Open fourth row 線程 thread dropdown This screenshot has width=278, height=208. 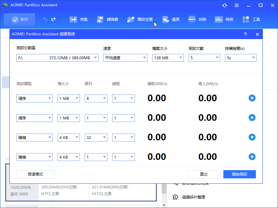coord(124,157)
